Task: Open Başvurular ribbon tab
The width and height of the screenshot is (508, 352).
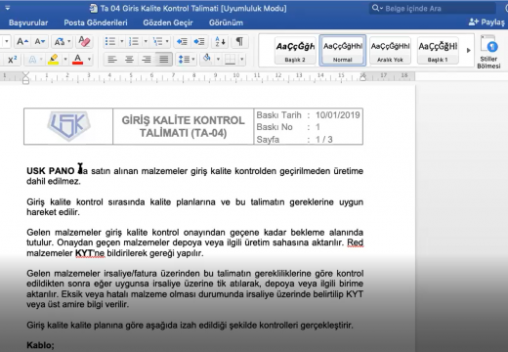Action: point(28,22)
